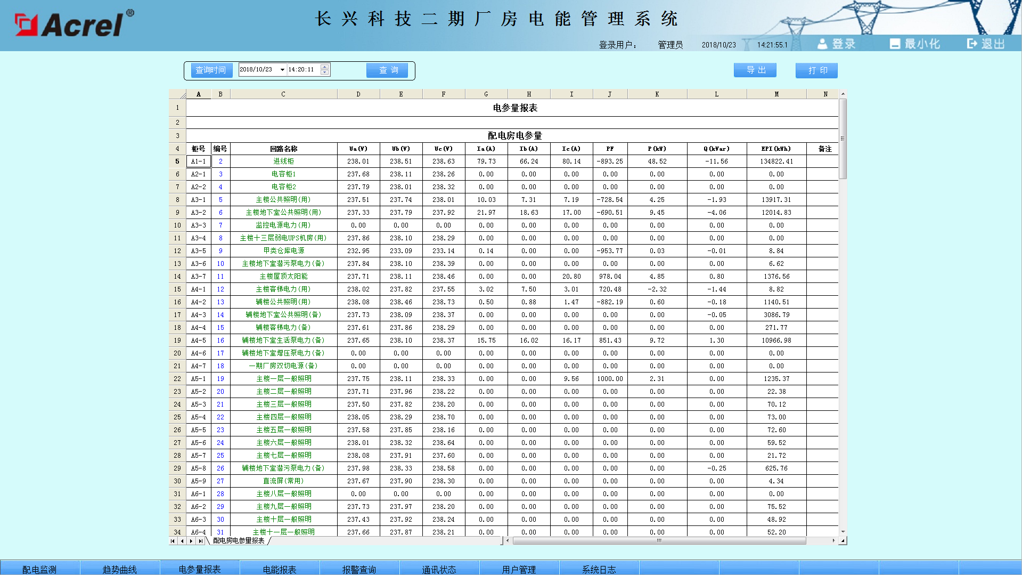Jump to first sheet tab arrow
Image resolution: width=1022 pixels, height=575 pixels.
[173, 541]
